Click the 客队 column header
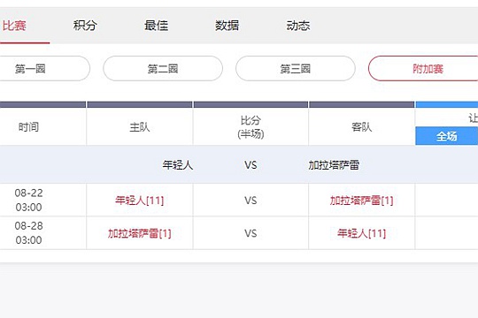478x318 pixels. (x=361, y=127)
